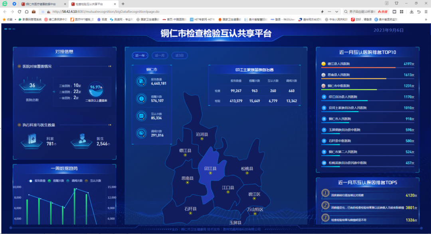
Task: Toggle 提醒次数 series in chart legend
Action: coord(56,180)
